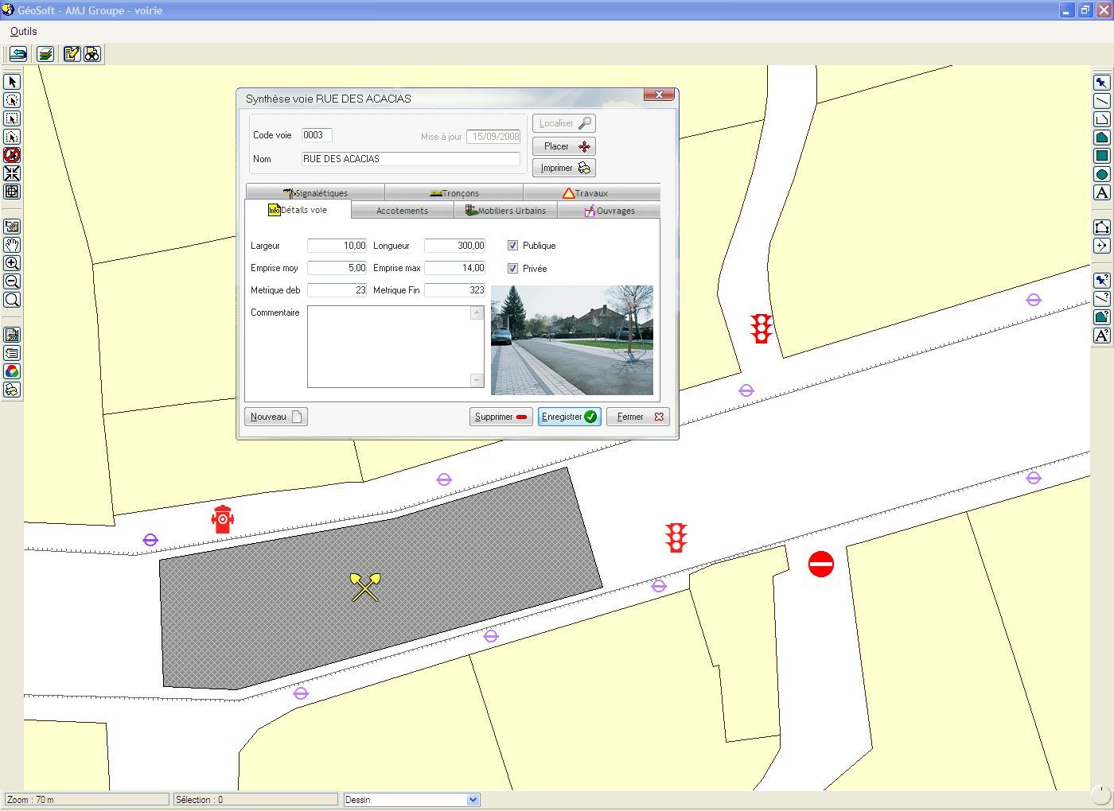Image resolution: width=1114 pixels, height=811 pixels.
Task: Click the Code voie field
Action: click(317, 135)
